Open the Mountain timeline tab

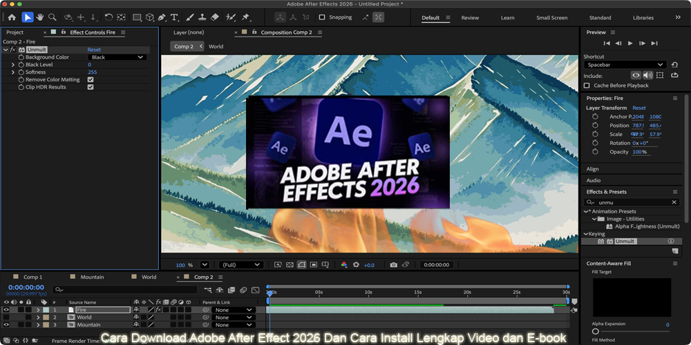pos(92,277)
